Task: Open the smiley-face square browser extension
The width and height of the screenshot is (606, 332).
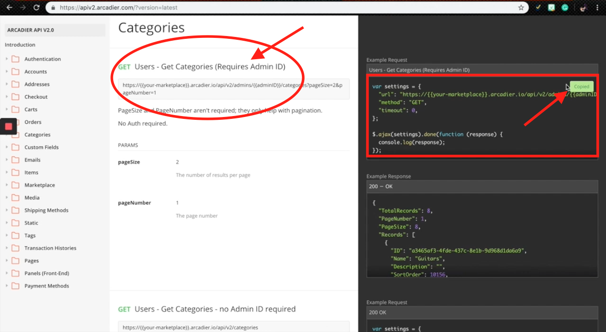Action: tap(552, 8)
